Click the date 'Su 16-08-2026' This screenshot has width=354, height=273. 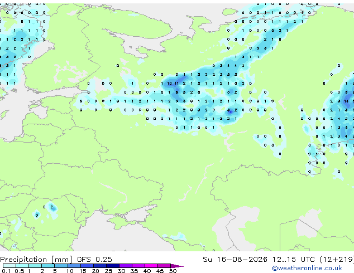(x=235, y=260)
